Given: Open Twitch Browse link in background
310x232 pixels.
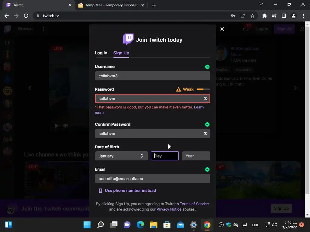Looking at the screenshot, I should tap(25, 29).
